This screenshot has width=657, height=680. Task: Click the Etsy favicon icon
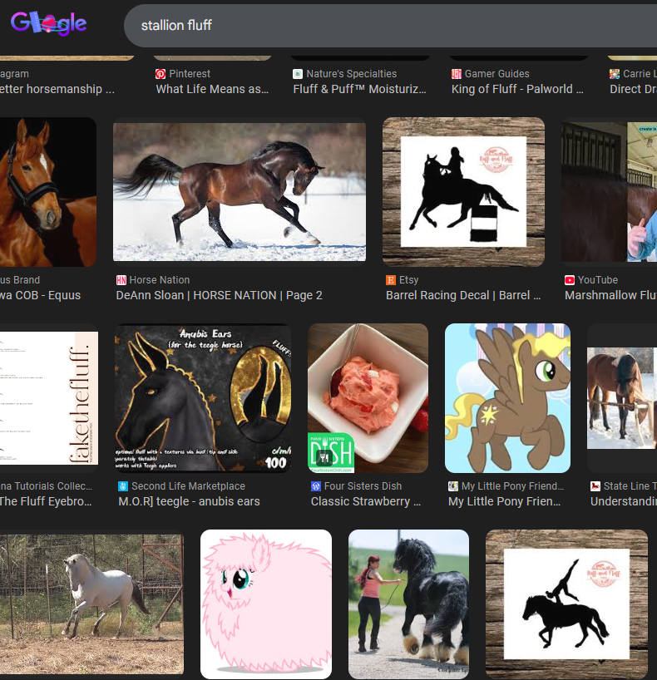tap(391, 280)
